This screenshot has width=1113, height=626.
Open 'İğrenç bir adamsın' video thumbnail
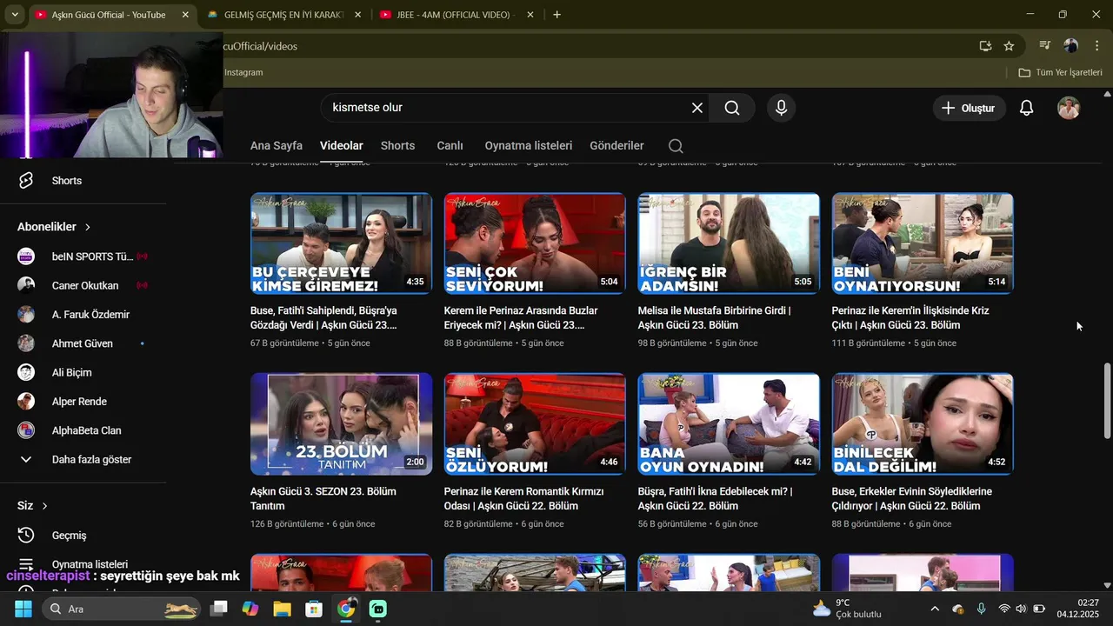[729, 243]
